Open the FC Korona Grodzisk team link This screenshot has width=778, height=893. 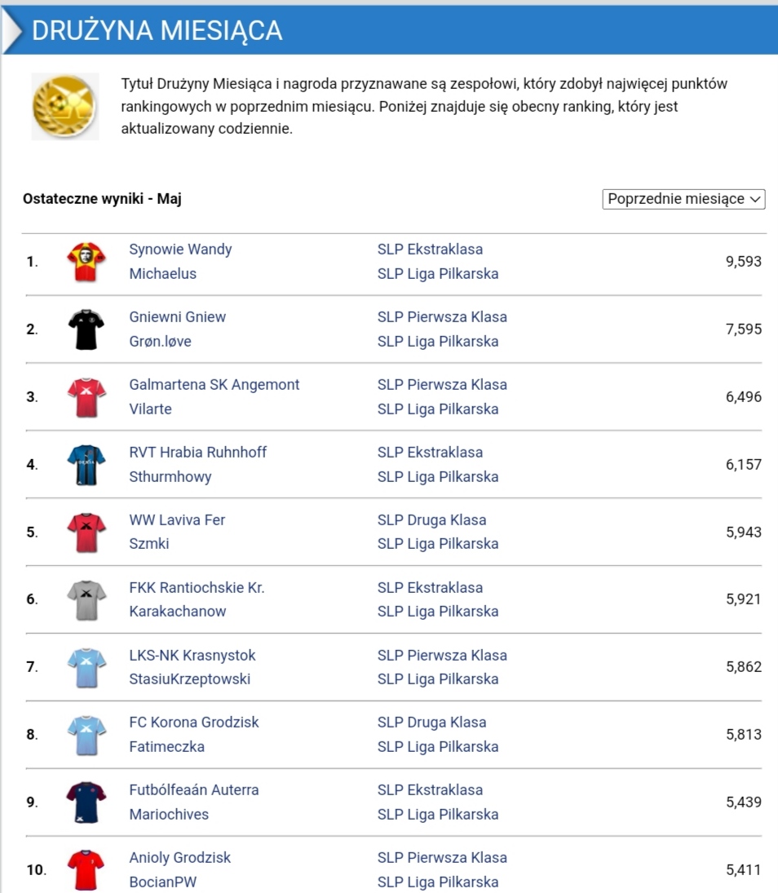(194, 723)
